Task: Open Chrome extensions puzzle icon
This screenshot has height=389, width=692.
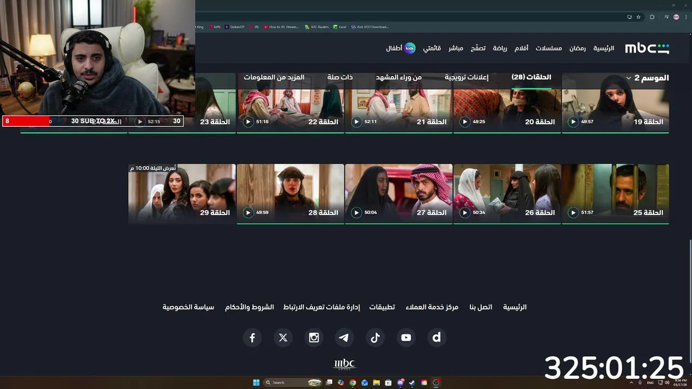Action: tap(652, 17)
